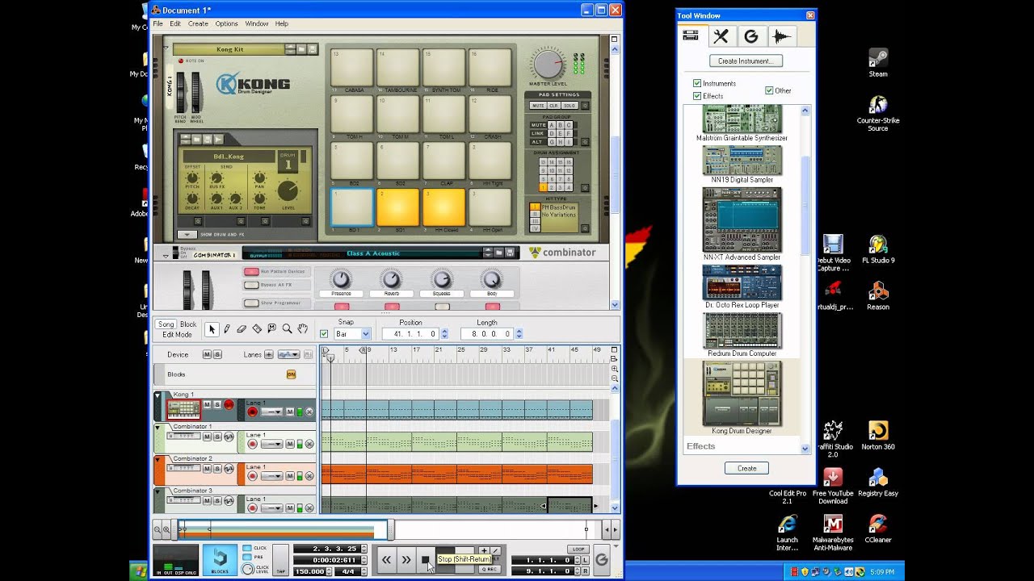Open Song Samples tab in Tool Window
The width and height of the screenshot is (1034, 581).
[x=781, y=36]
